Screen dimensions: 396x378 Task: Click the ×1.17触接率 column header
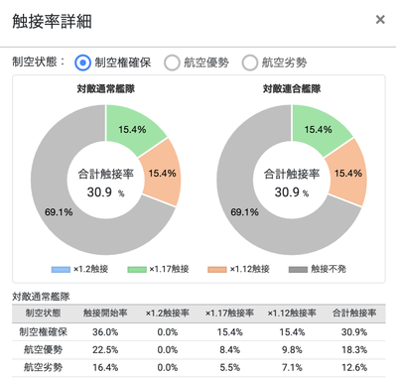229,313
